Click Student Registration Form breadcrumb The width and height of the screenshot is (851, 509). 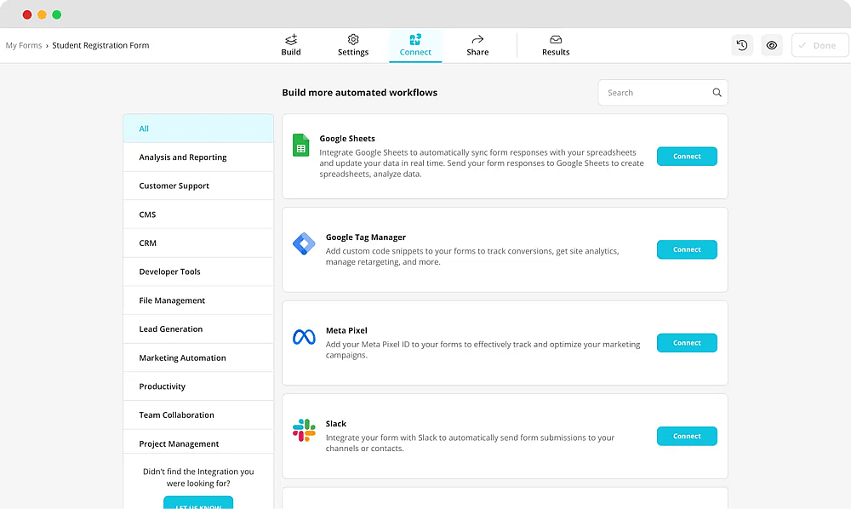tap(100, 46)
